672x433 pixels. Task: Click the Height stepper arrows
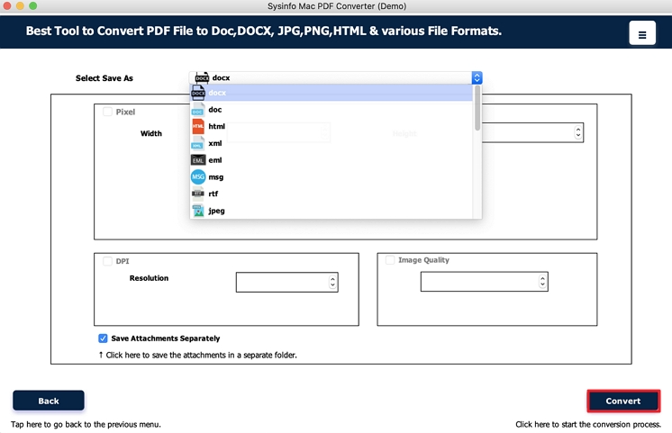[x=578, y=132]
